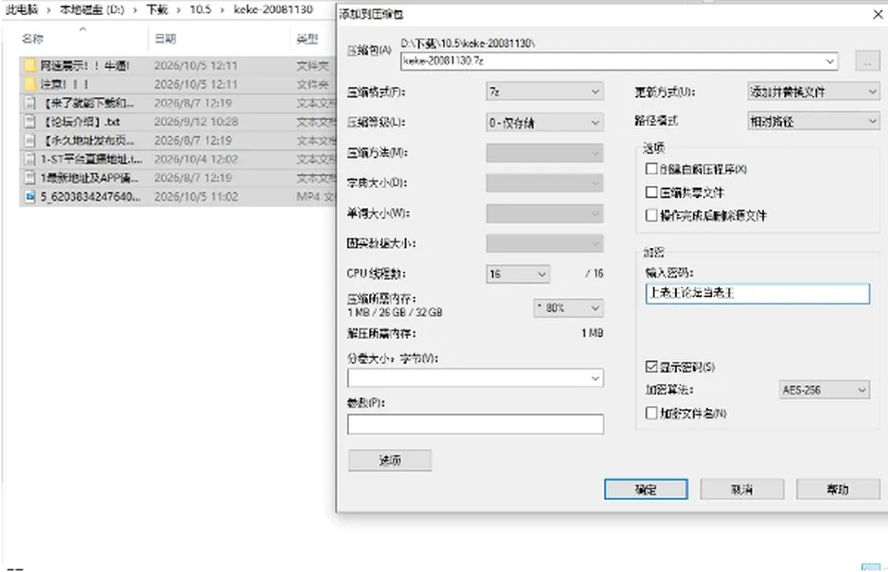This screenshot has width=888, height=572.
Task: Click the 类型 column header in Explorer
Action: 307,39
